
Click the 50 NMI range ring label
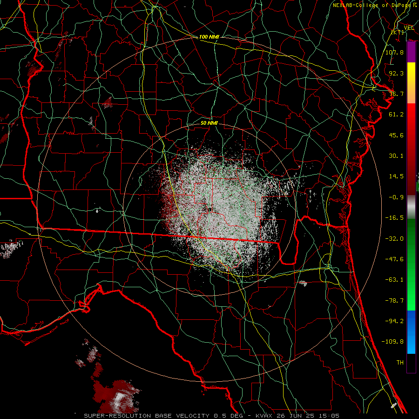pyautogui.click(x=209, y=123)
